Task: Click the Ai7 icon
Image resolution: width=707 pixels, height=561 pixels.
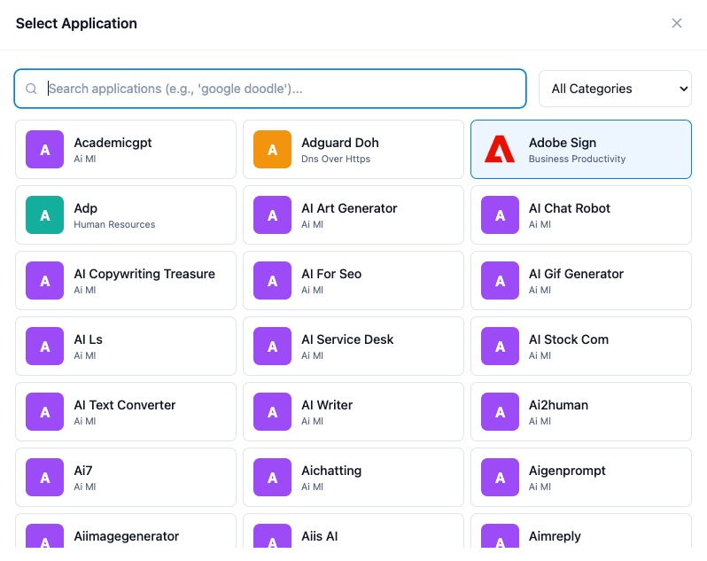Action: (44, 477)
